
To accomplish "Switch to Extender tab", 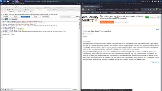I will [x=48, y=8].
